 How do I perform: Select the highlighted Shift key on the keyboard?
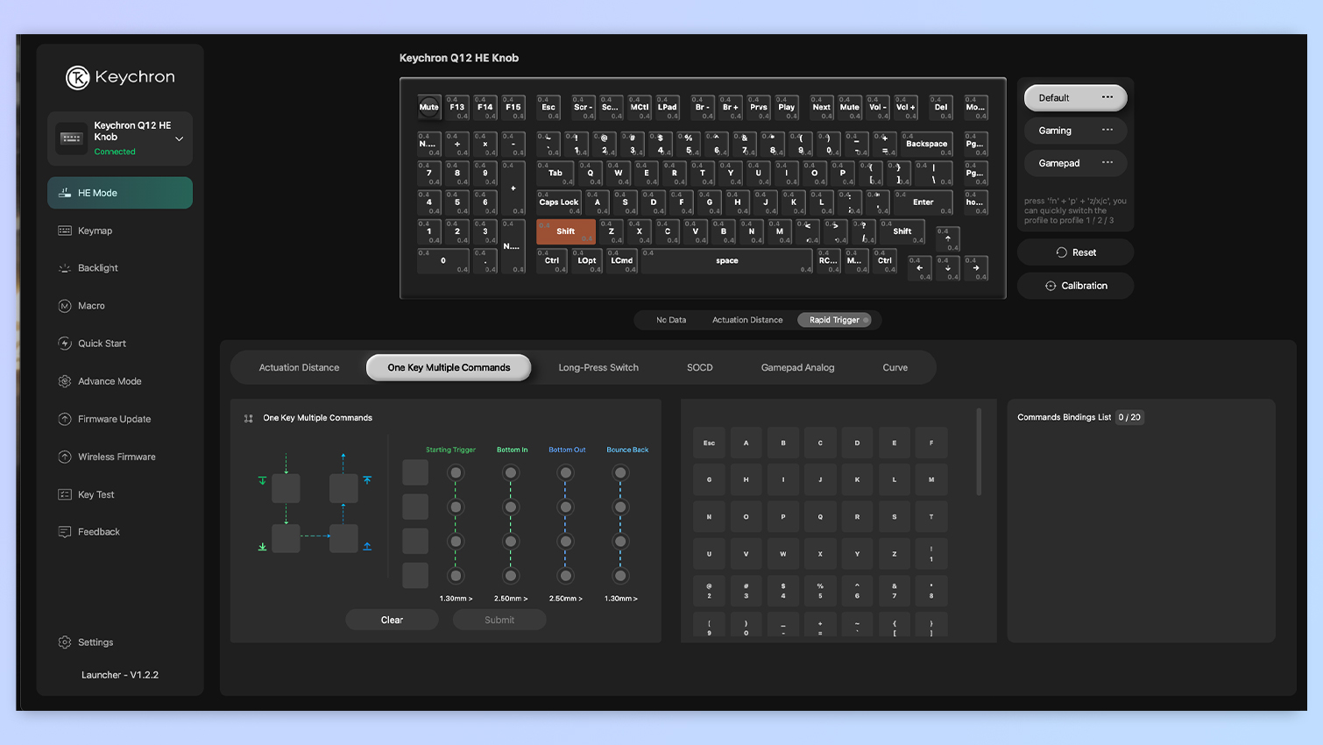565,231
